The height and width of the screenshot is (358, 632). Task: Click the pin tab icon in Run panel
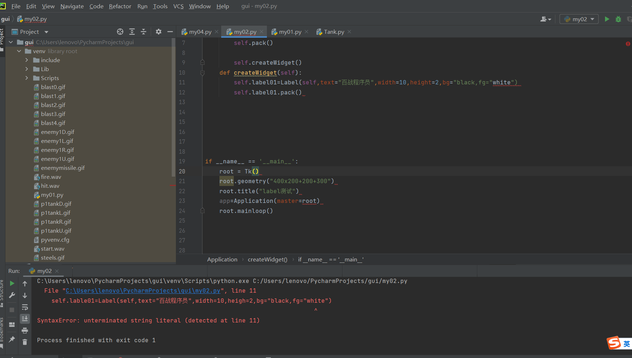pos(12,339)
